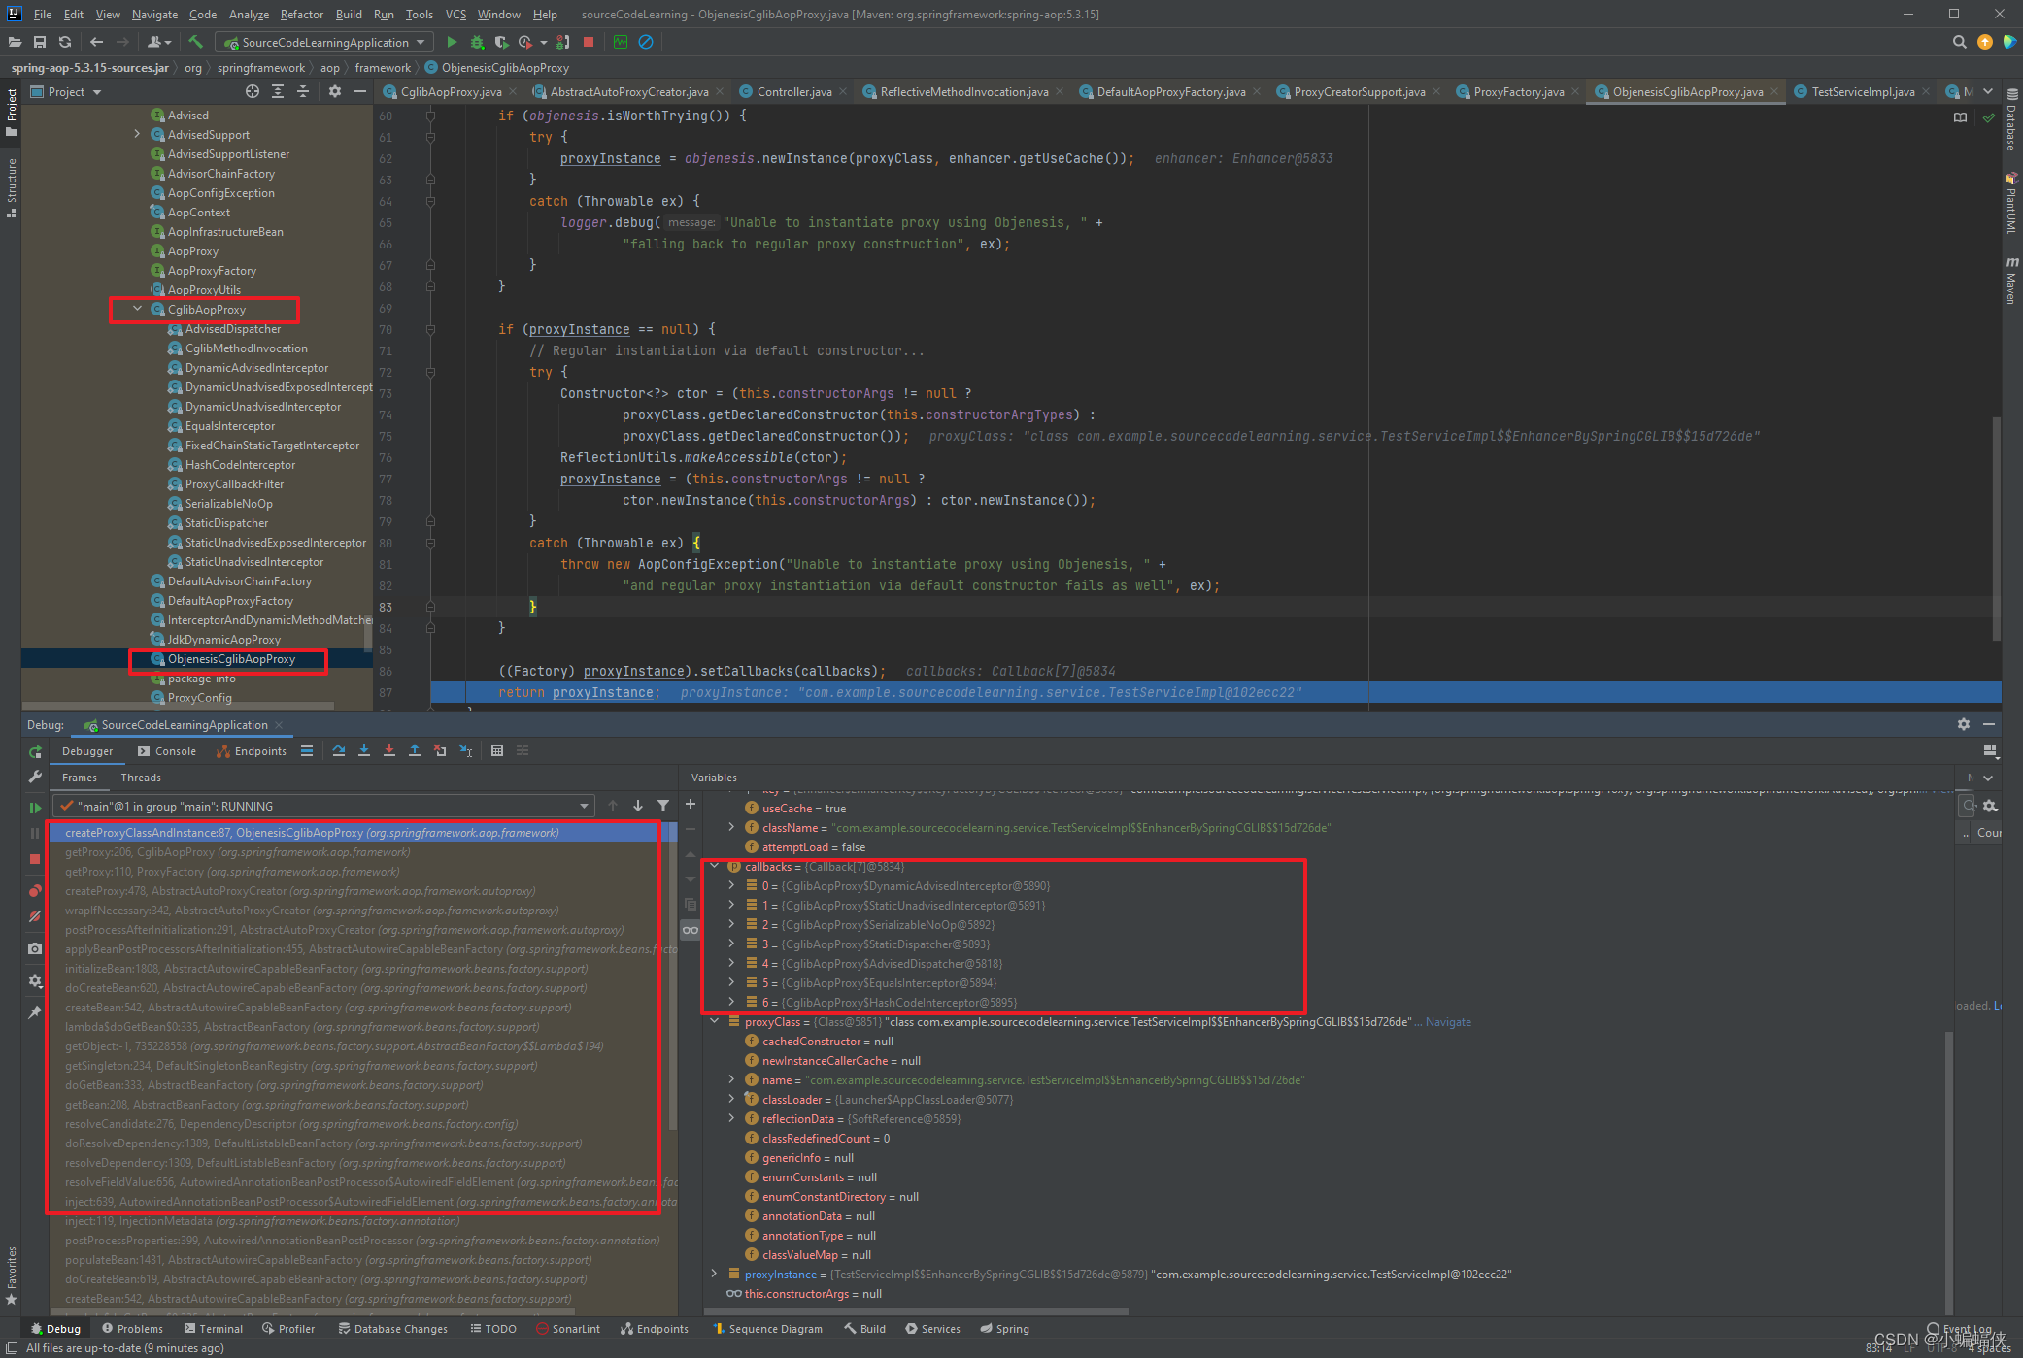The height and width of the screenshot is (1358, 2023).
Task: Open the Refactor menu
Action: pyautogui.click(x=301, y=14)
